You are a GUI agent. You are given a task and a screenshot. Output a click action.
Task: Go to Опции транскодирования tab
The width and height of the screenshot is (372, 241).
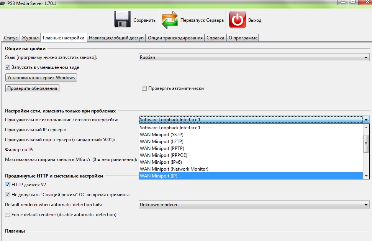pos(175,38)
